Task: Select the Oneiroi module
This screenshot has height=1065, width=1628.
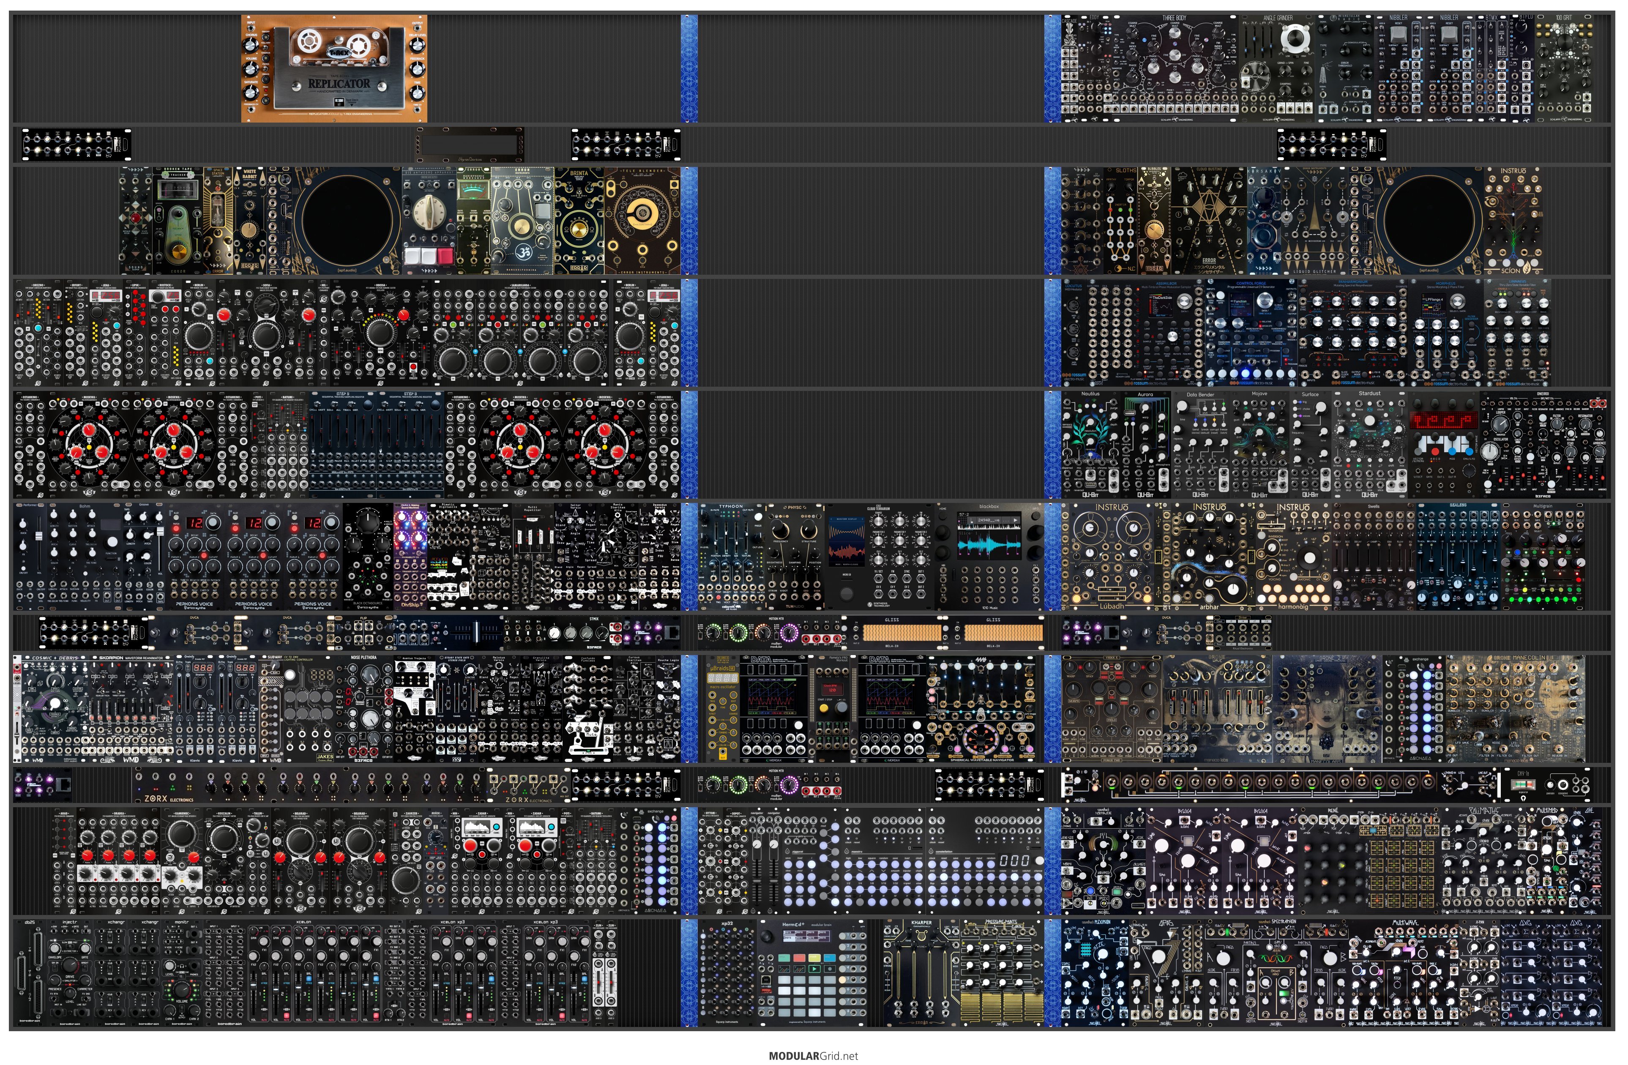Action: [1543, 445]
